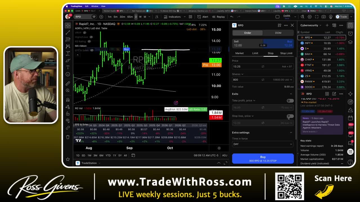The image size is (360, 202).
Task: Click the trash remove objects icon
Action: click(68, 137)
